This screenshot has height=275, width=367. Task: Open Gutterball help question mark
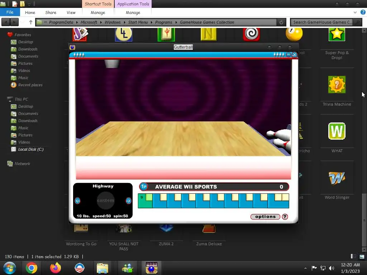[285, 217]
